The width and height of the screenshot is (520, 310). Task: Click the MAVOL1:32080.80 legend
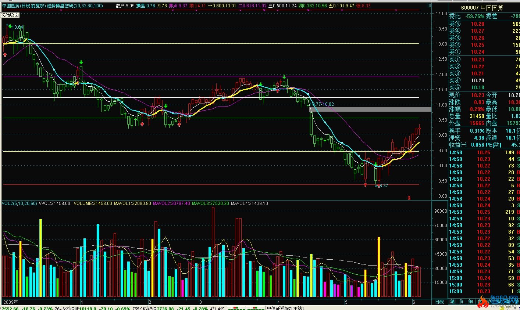[132, 203]
